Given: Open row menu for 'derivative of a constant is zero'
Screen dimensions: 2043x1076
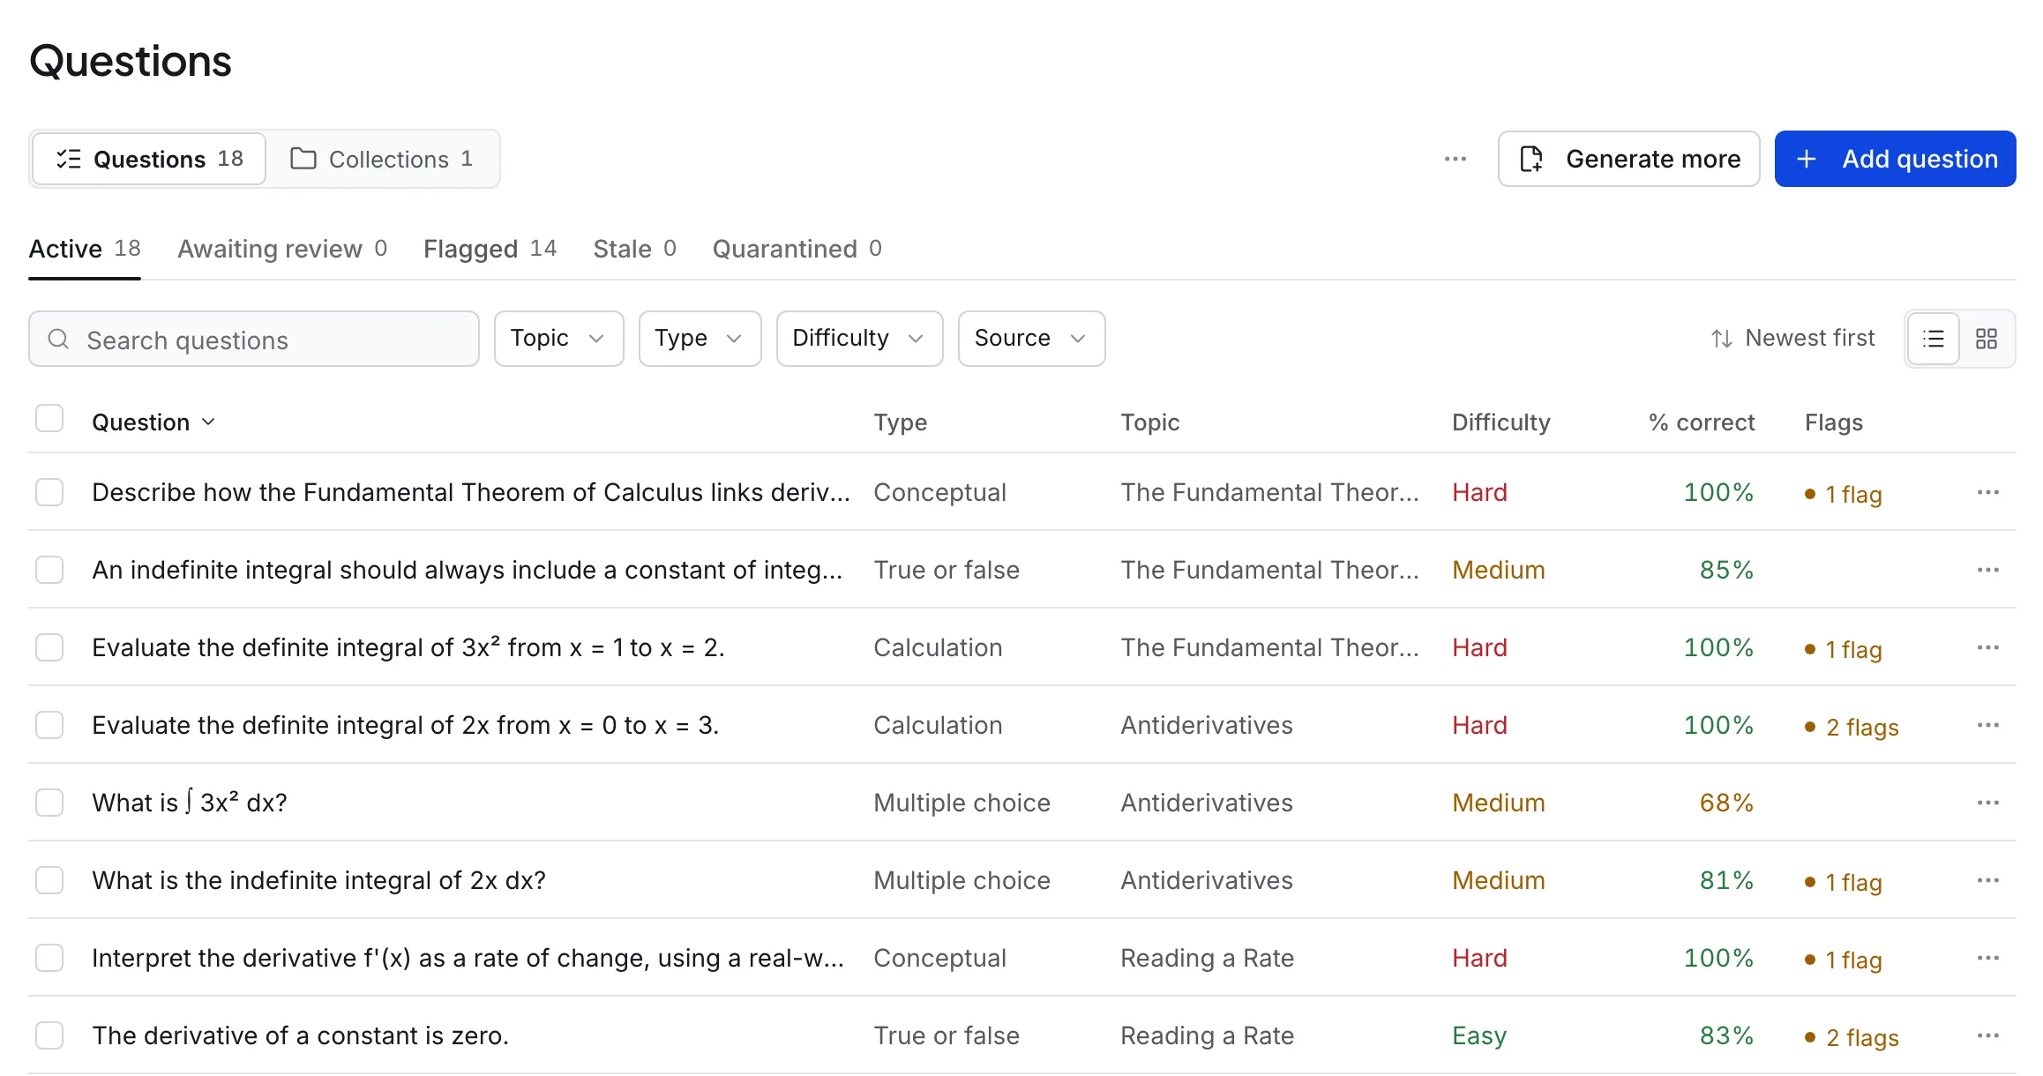Looking at the screenshot, I should click(x=1988, y=1035).
